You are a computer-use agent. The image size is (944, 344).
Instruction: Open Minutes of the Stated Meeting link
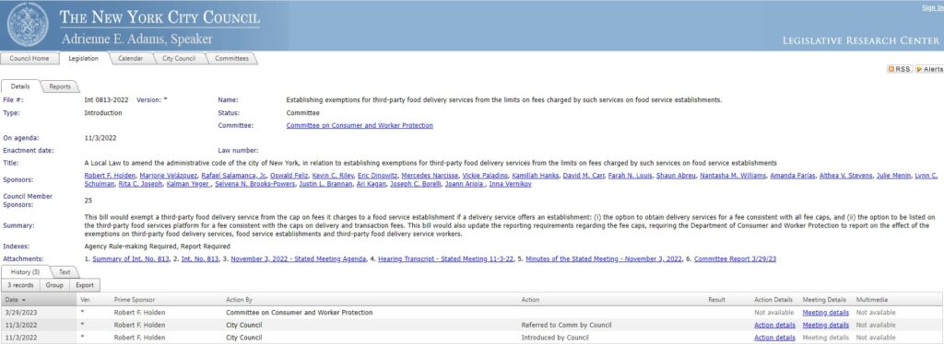(x=604, y=258)
